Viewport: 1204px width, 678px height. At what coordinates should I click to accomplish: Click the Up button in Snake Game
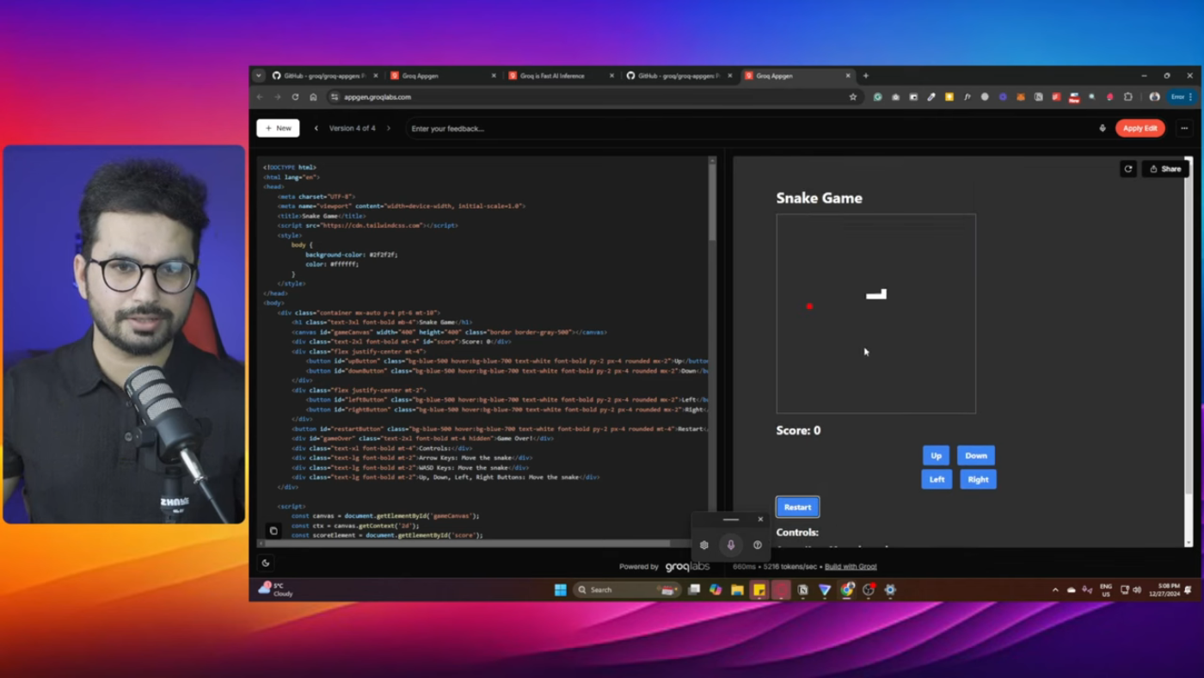[936, 455]
